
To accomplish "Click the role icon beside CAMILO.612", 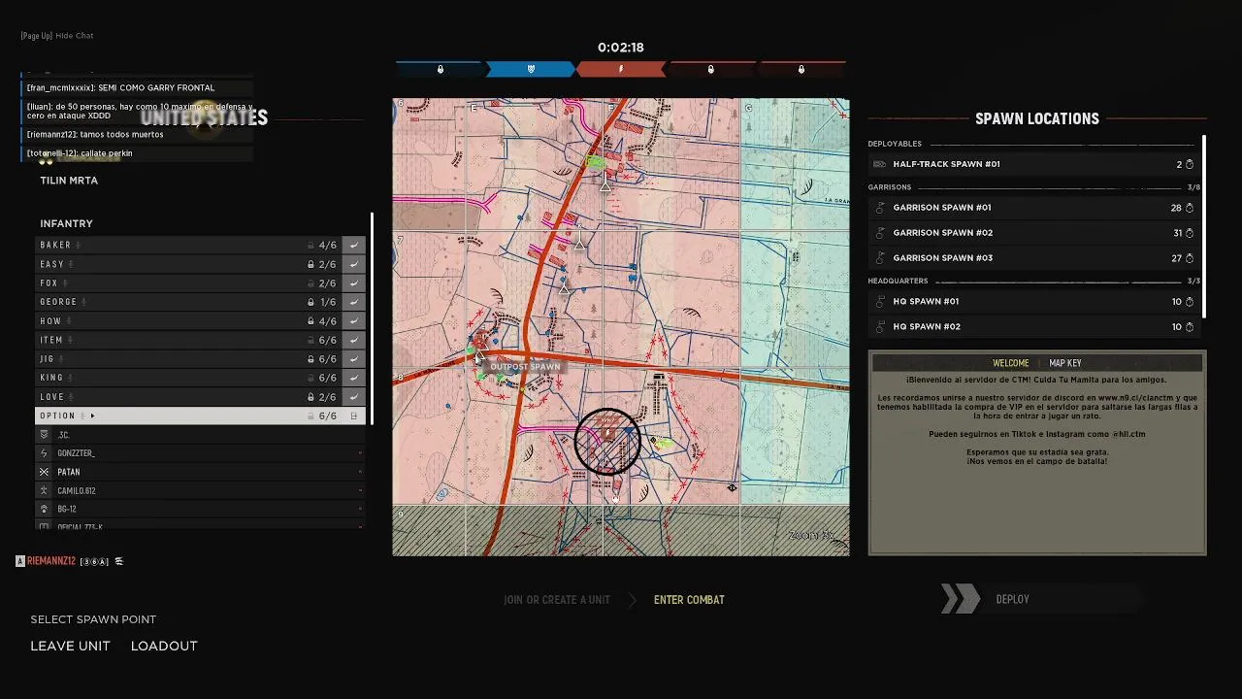I will 44,490.
